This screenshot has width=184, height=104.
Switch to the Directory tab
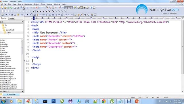click(4, 18)
